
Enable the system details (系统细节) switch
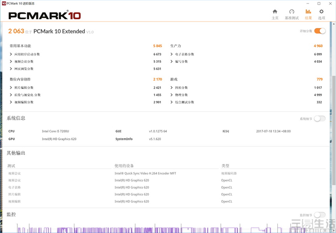[320, 119]
